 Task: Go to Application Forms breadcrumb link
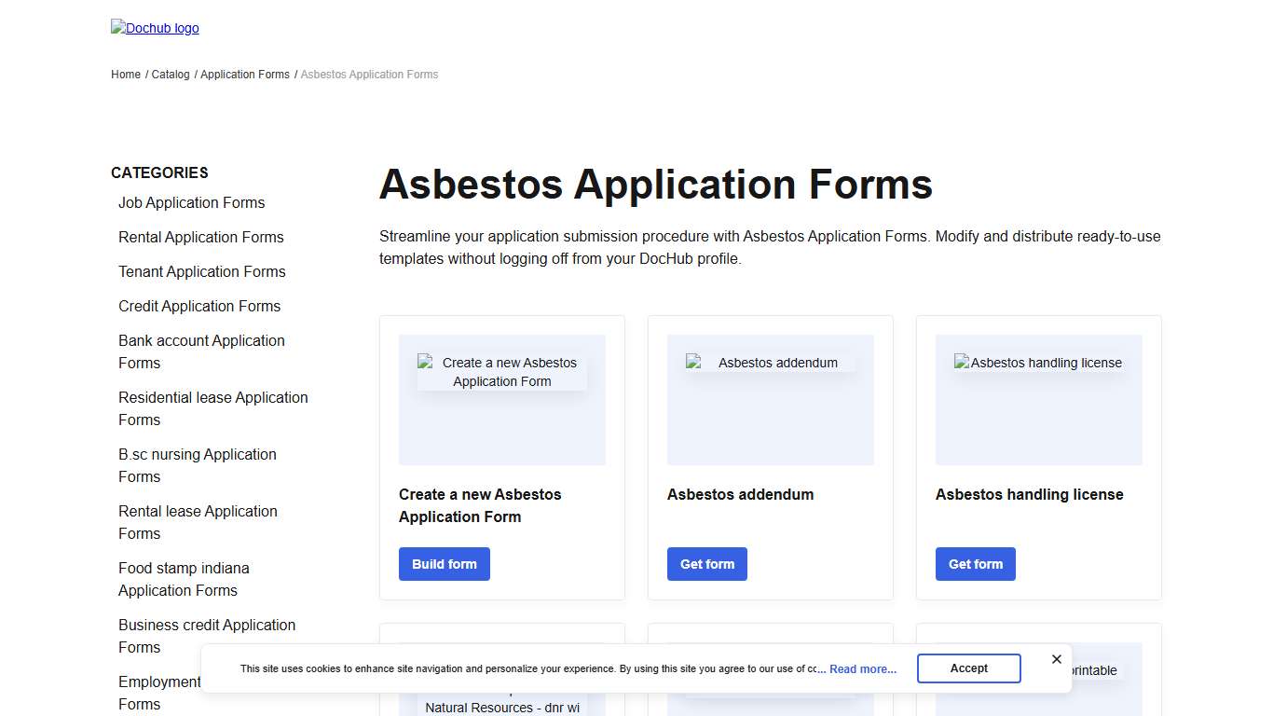click(245, 74)
